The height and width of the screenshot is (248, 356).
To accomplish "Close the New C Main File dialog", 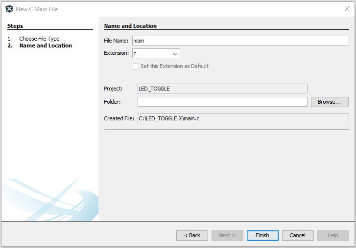I will point(347,9).
